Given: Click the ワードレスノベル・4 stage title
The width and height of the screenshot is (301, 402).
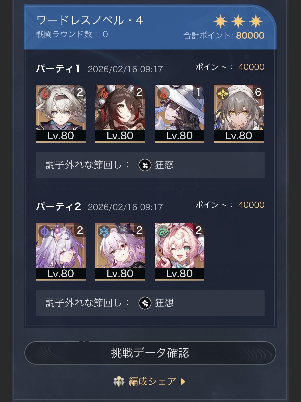Looking at the screenshot, I should (x=90, y=20).
